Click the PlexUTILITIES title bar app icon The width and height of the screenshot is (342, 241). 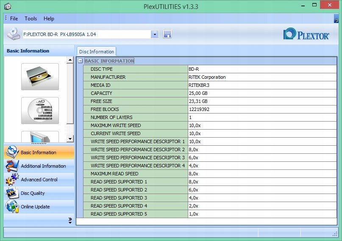pos(7,6)
